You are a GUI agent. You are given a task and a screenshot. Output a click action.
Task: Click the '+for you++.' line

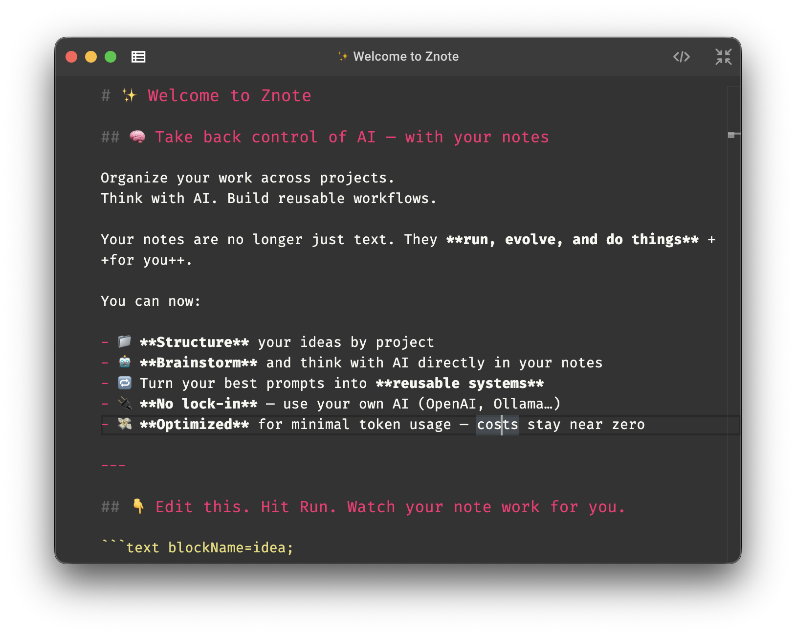point(146,260)
